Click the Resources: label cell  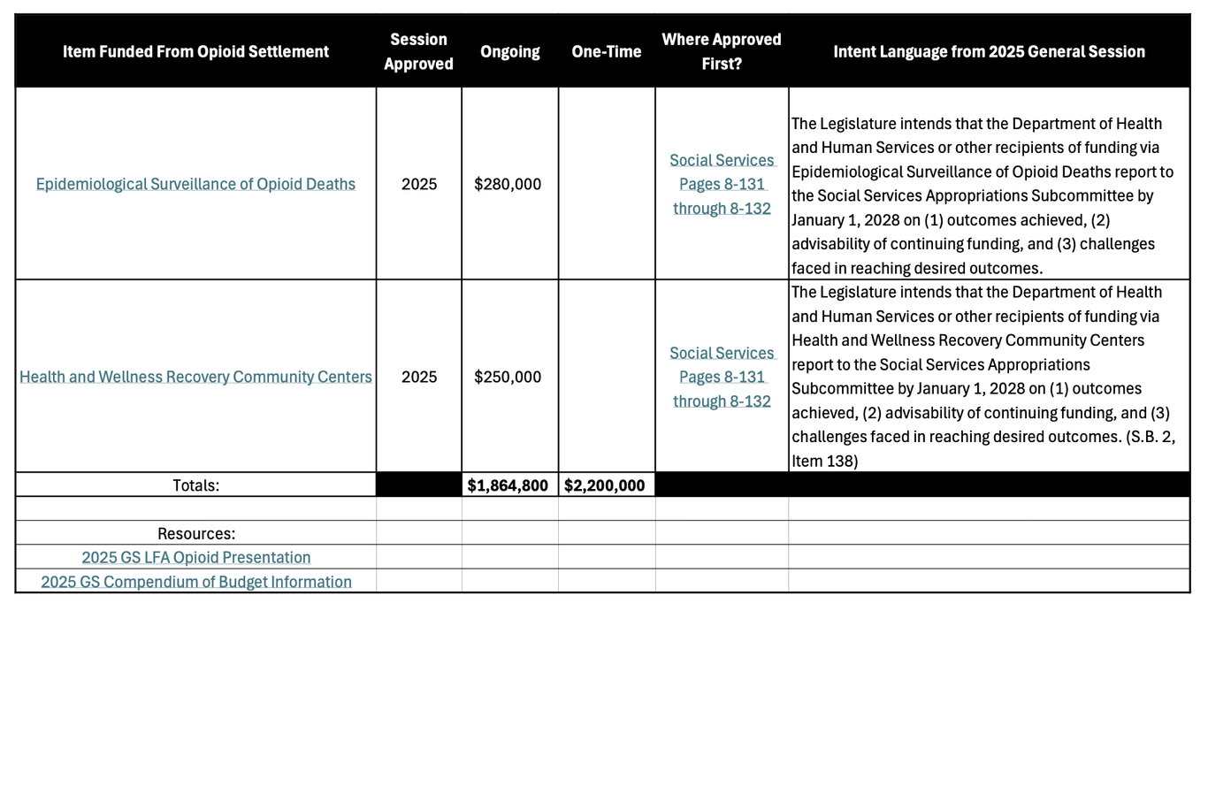(x=195, y=534)
